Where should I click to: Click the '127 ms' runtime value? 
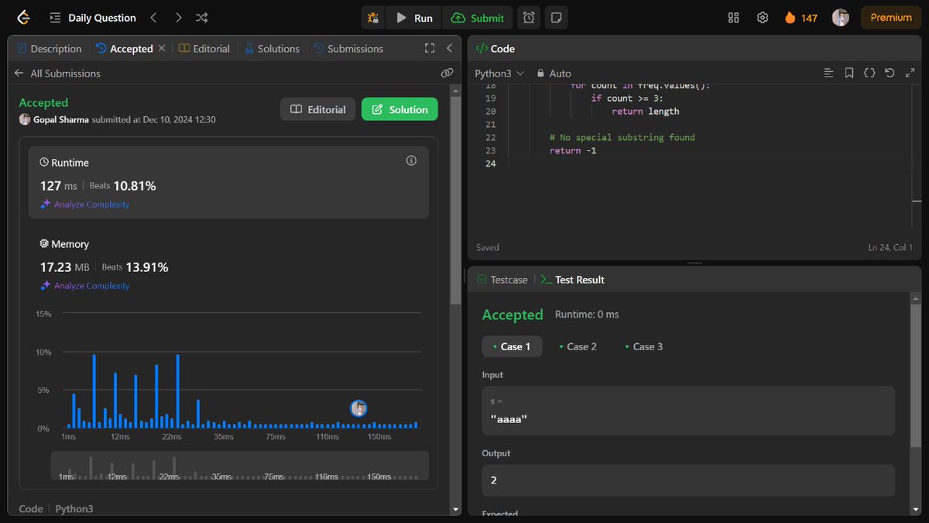pos(59,186)
